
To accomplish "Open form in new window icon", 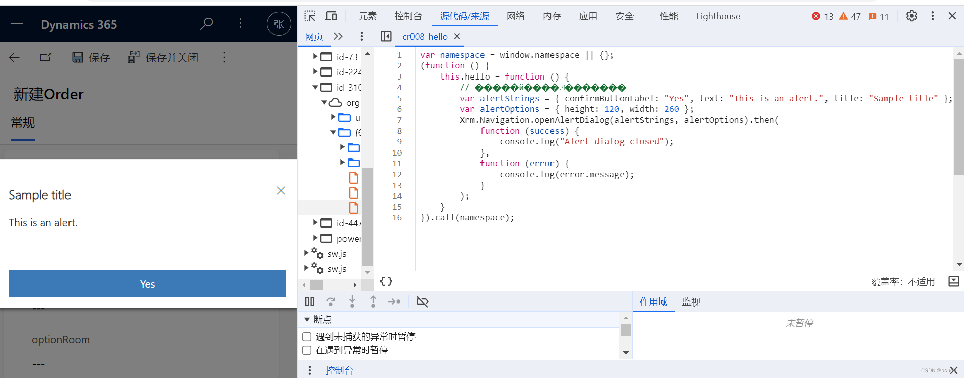I will (x=46, y=57).
